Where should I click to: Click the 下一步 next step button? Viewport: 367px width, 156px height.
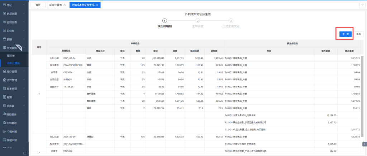pyautogui.click(x=345, y=34)
